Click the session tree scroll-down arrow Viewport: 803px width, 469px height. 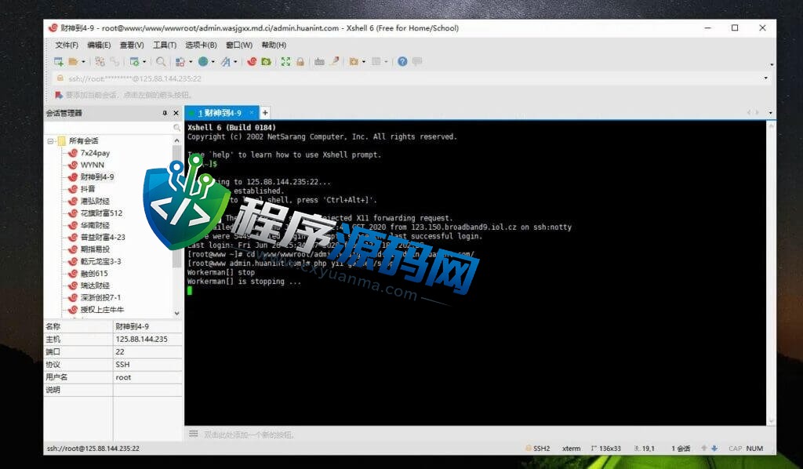point(176,313)
